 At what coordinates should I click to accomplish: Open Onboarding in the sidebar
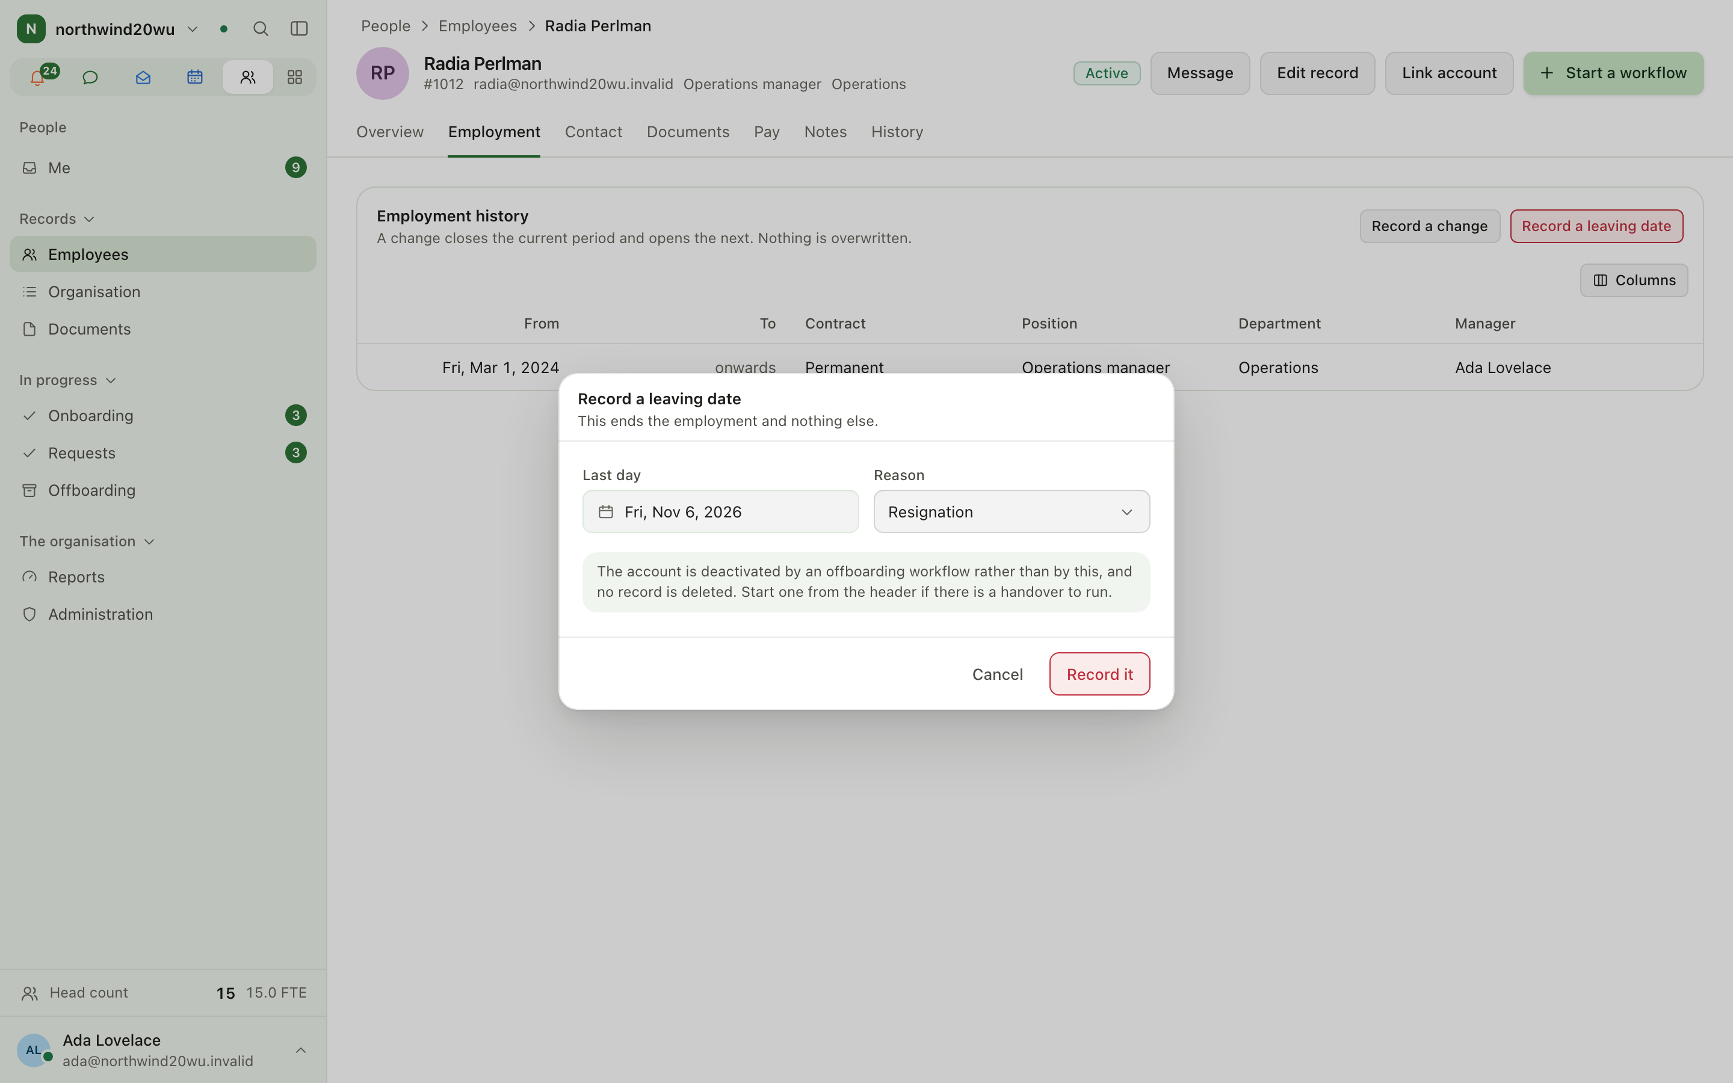(x=162, y=415)
